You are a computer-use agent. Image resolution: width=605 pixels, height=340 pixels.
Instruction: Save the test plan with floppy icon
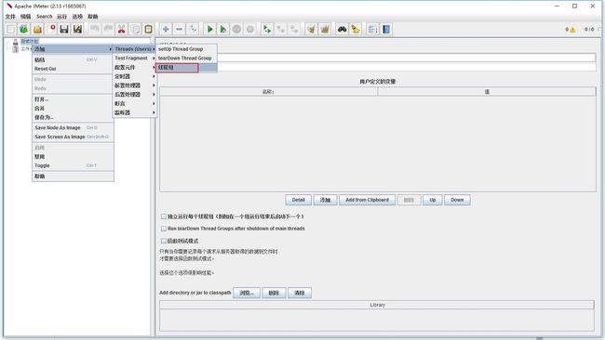[x=64, y=30]
